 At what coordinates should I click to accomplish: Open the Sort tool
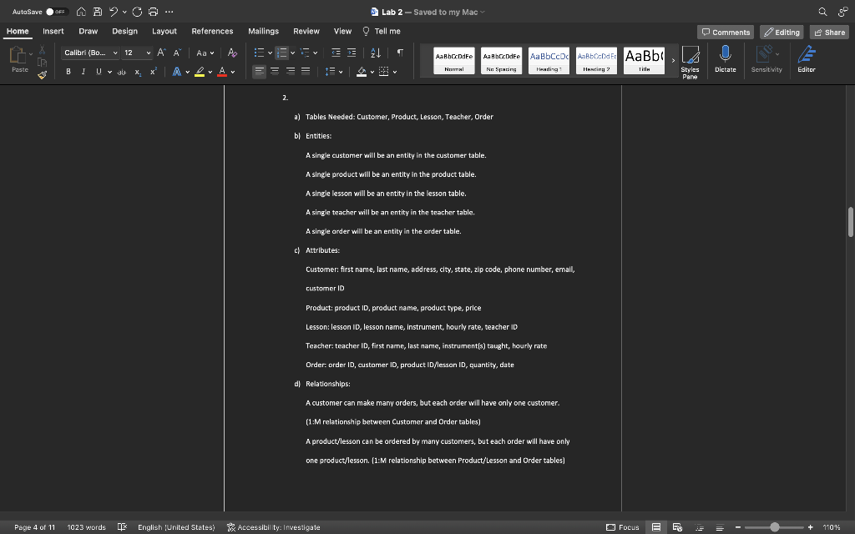pos(375,52)
